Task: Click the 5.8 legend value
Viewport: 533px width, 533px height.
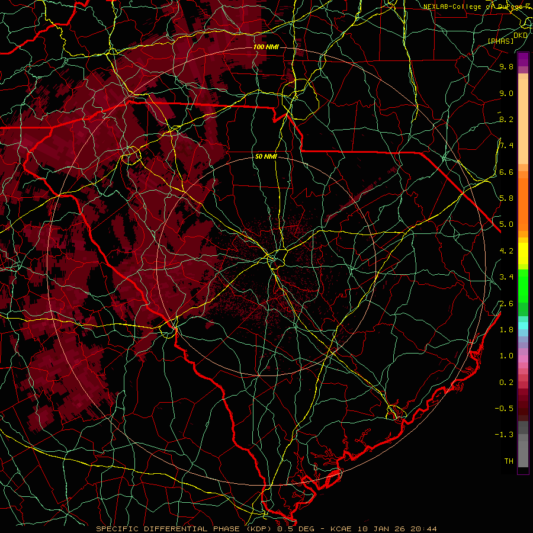Action: pos(506,198)
